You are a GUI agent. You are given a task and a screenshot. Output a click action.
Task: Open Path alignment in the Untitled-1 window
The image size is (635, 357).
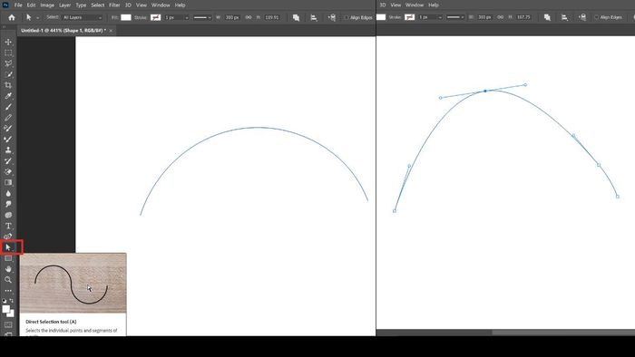pos(314,17)
